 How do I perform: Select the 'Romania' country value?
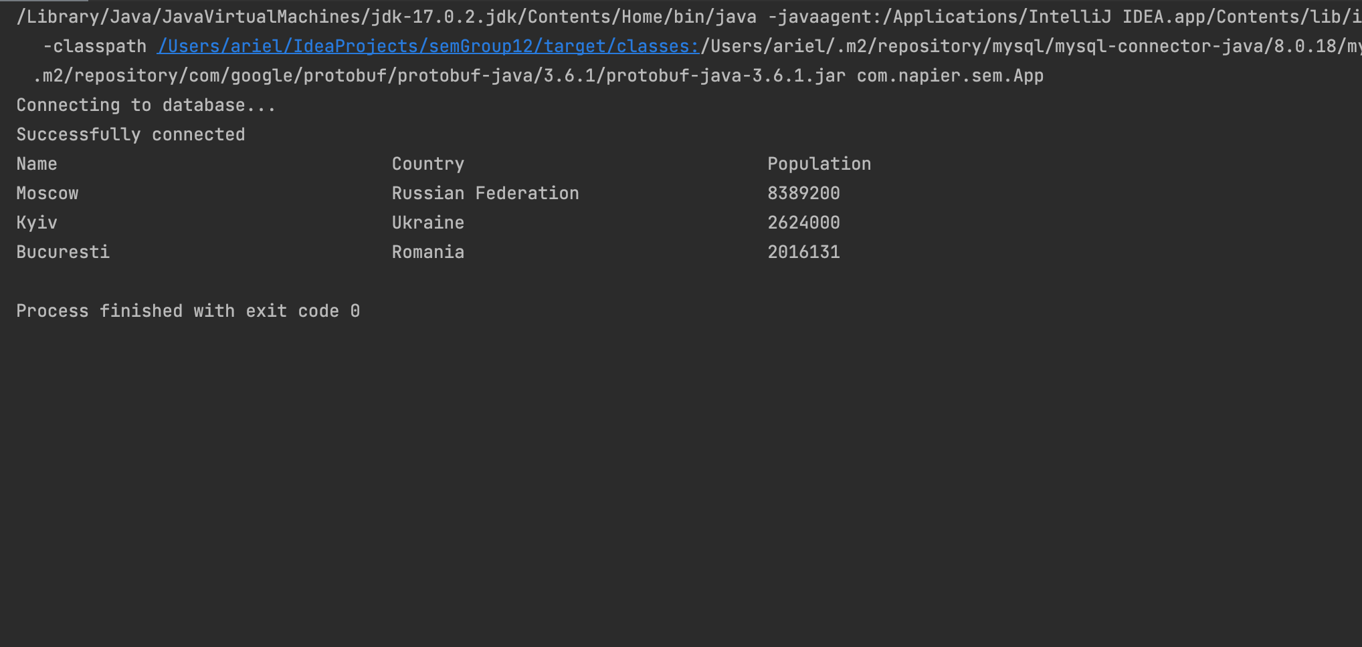click(428, 252)
